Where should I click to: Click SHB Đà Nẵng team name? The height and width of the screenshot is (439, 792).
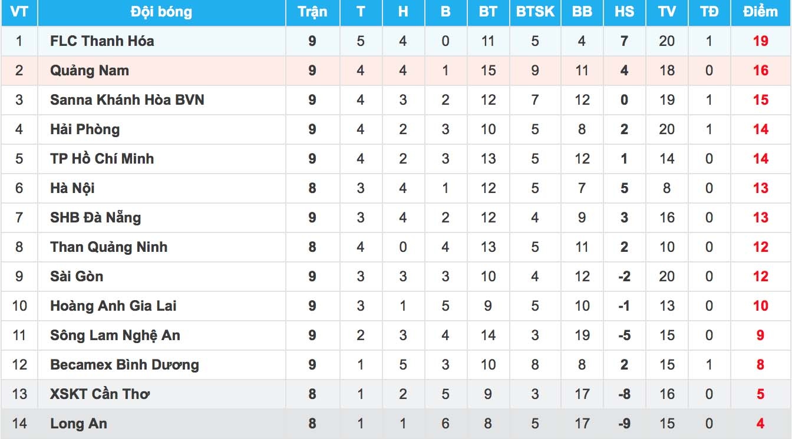[x=95, y=218]
